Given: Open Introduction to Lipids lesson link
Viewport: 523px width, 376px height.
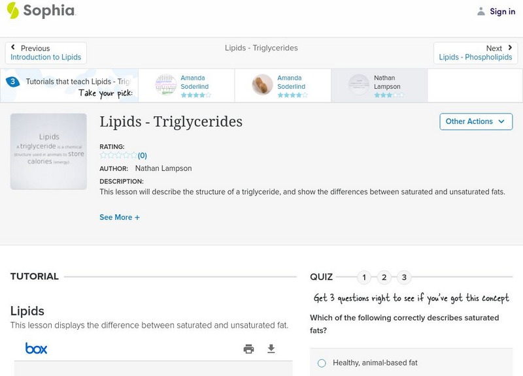Looking at the screenshot, I should (x=46, y=57).
